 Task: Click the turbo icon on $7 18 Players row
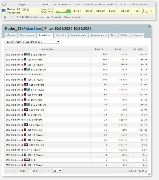25,100
